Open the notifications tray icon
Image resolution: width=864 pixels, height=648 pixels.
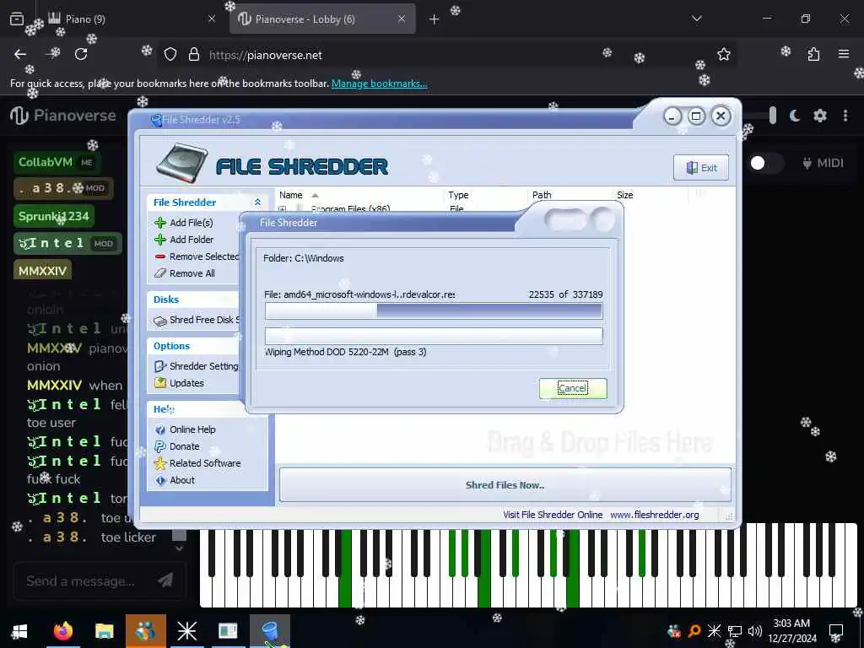pyautogui.click(x=836, y=630)
